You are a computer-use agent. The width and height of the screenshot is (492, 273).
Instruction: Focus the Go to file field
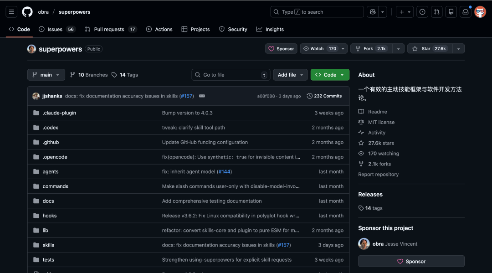(231, 75)
